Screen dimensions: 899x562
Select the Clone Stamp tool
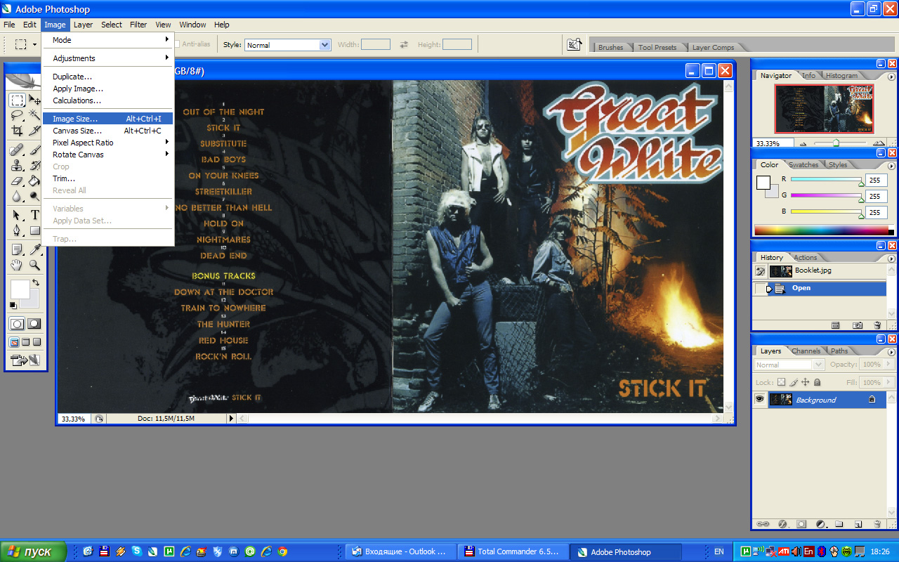coord(18,166)
